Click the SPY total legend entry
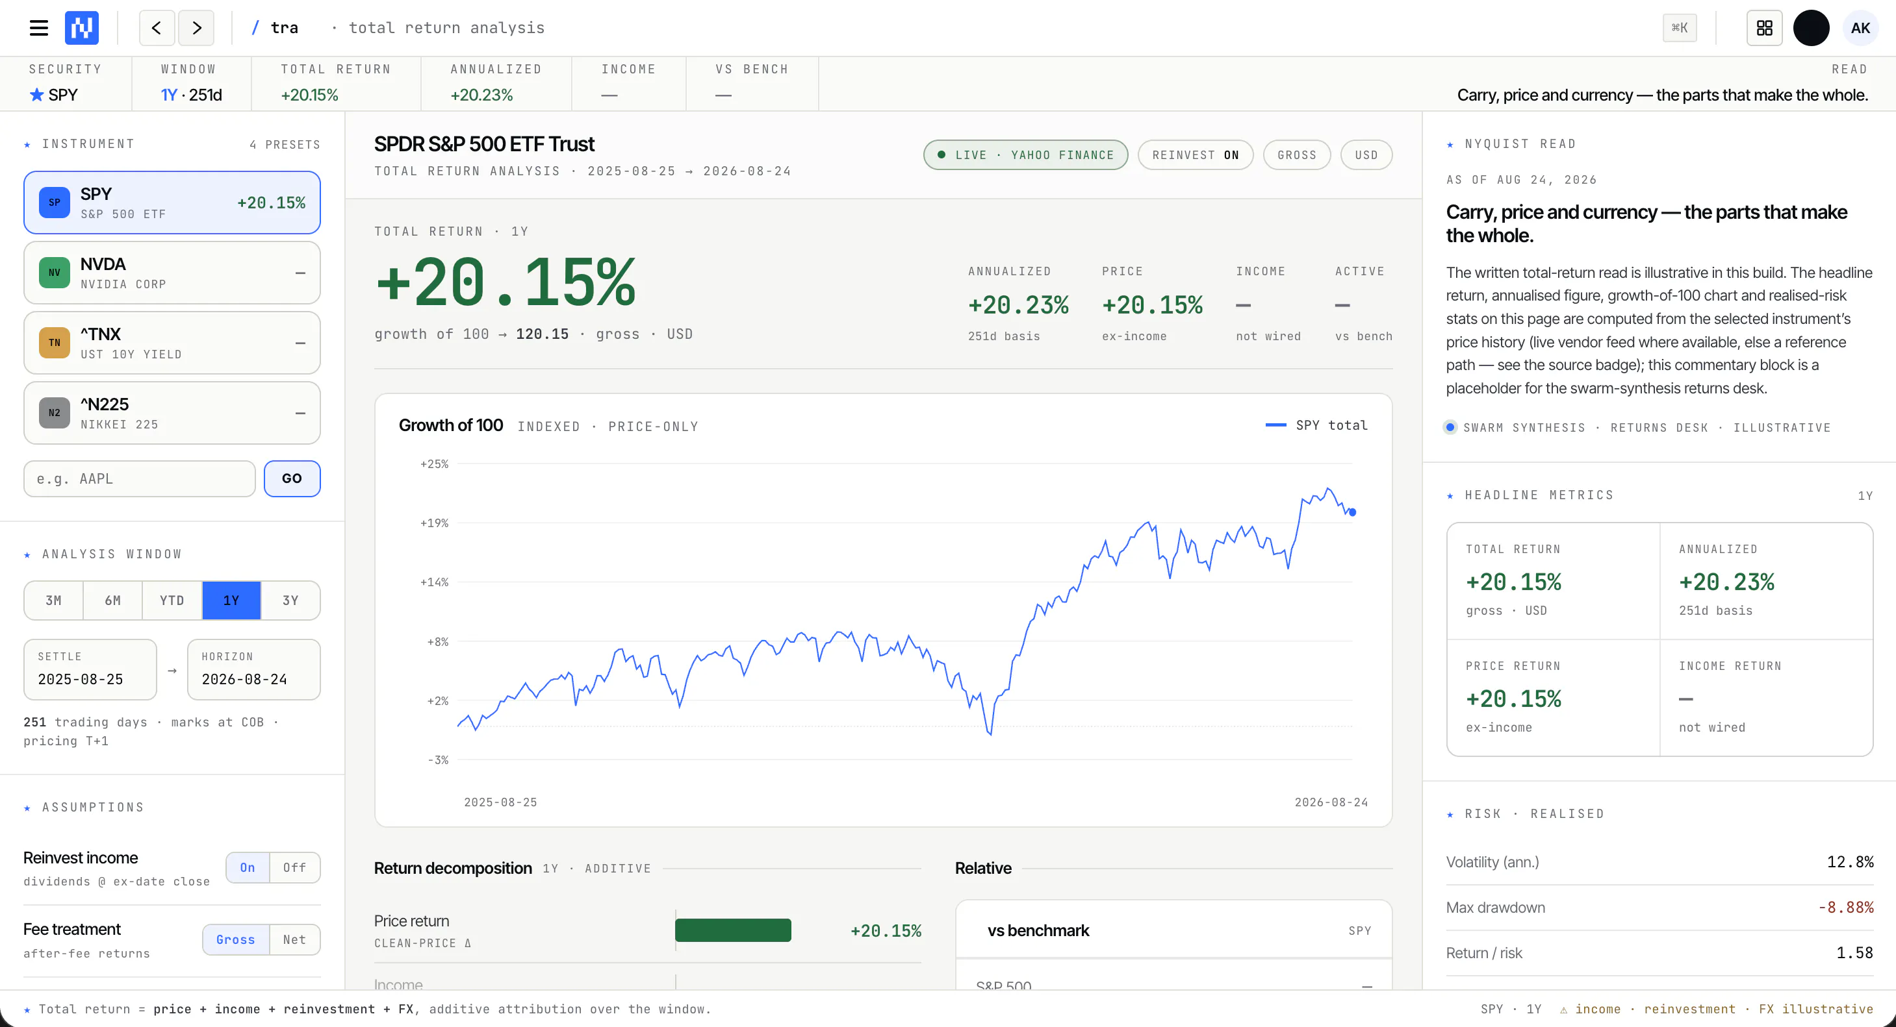 click(1316, 426)
